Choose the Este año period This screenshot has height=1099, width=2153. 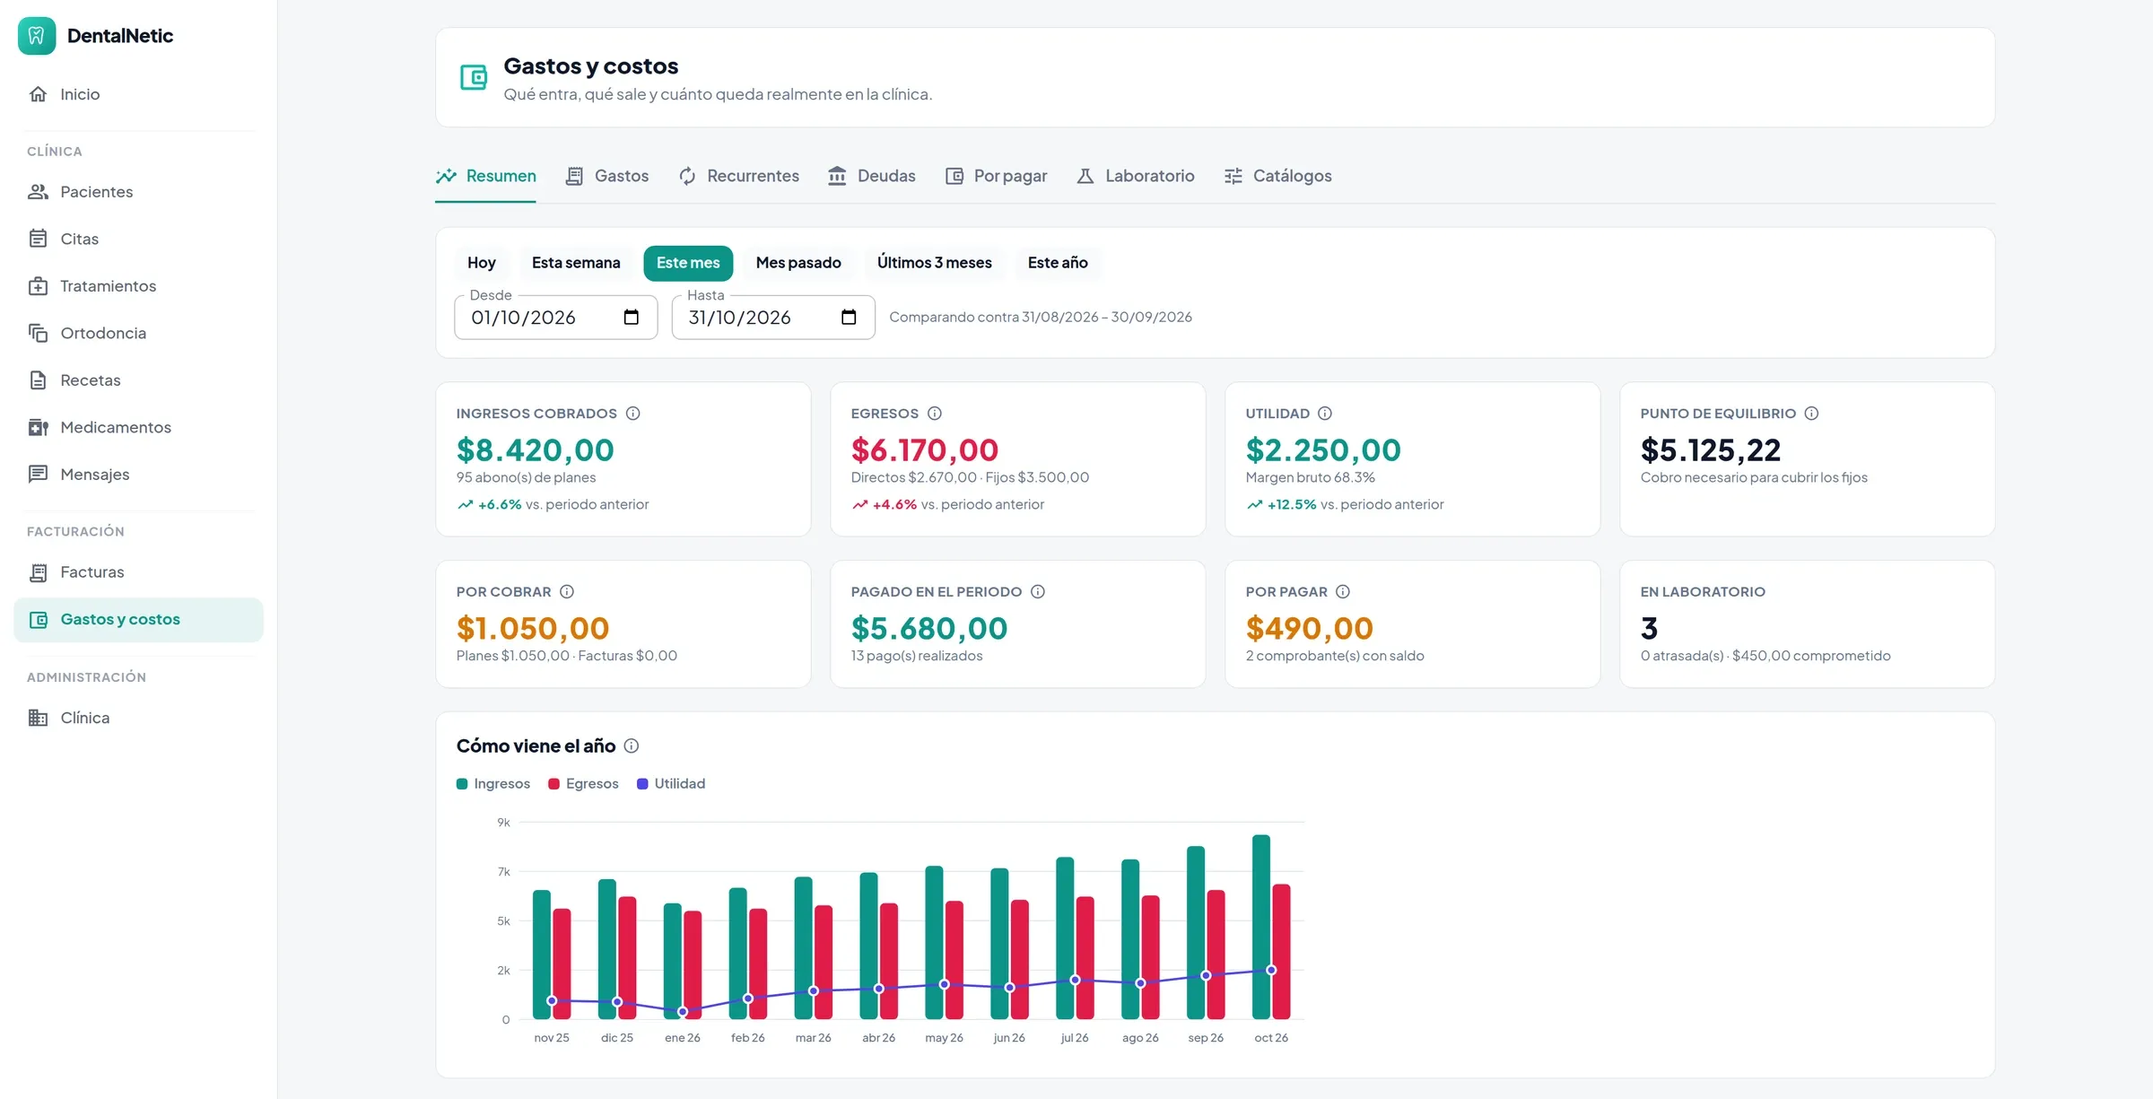[x=1058, y=263]
